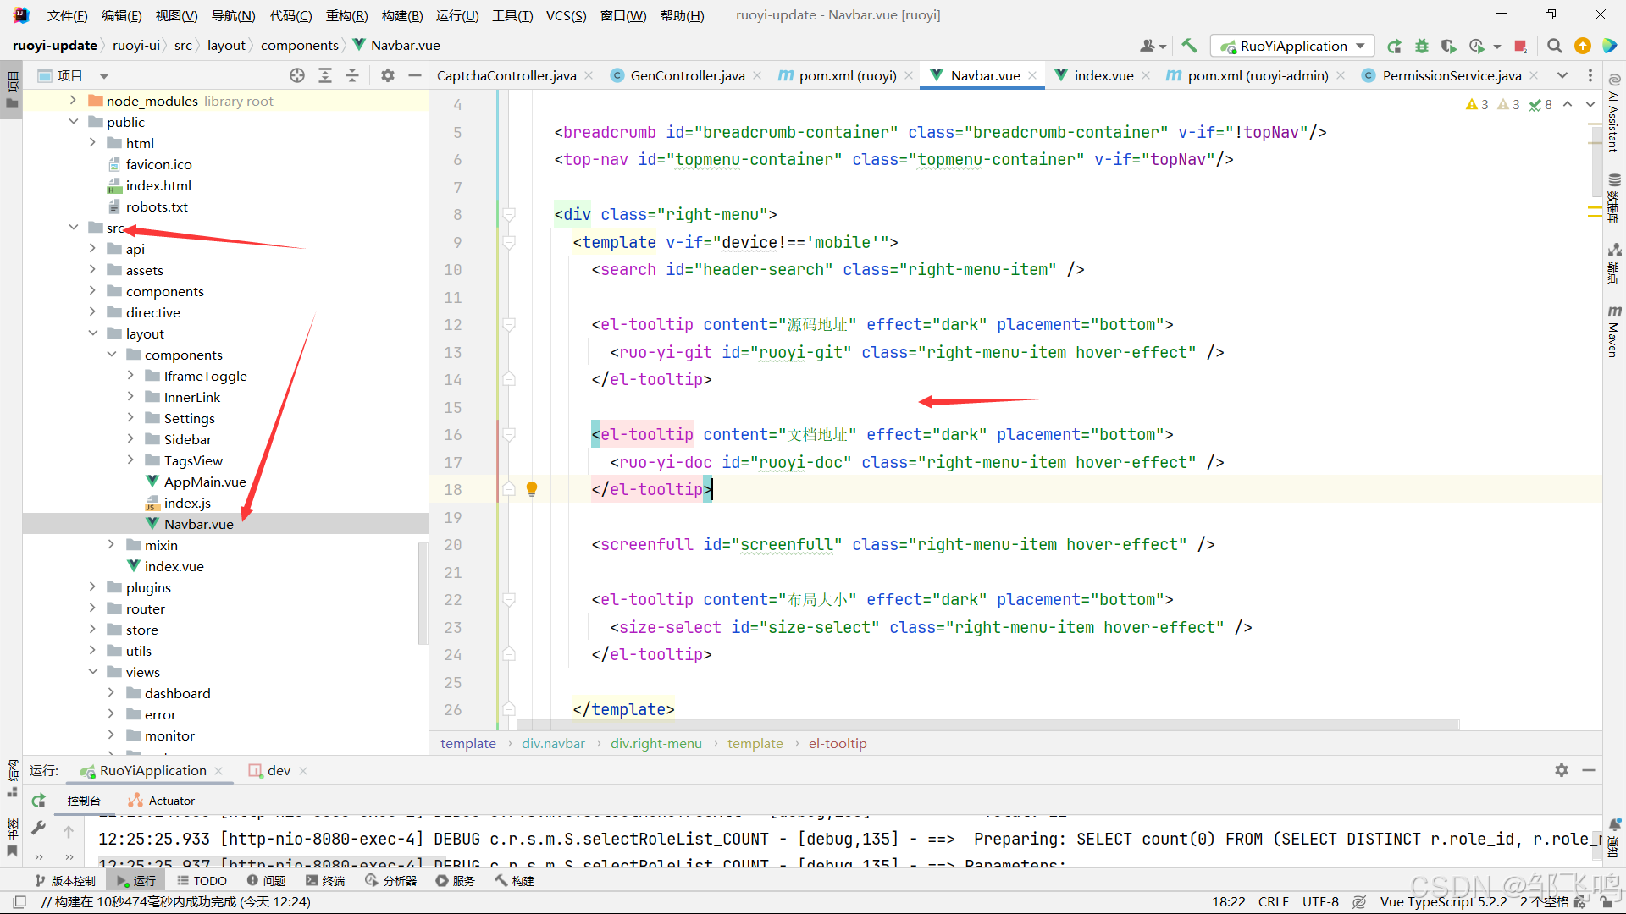
Task: Stop the running application red square
Action: [x=1521, y=46]
